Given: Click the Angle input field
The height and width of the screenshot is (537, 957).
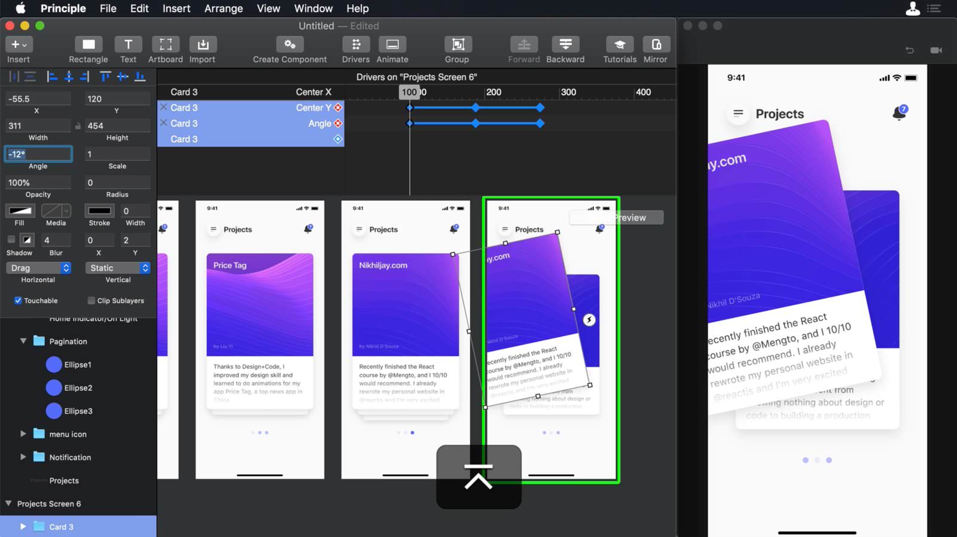Looking at the screenshot, I should click(38, 154).
